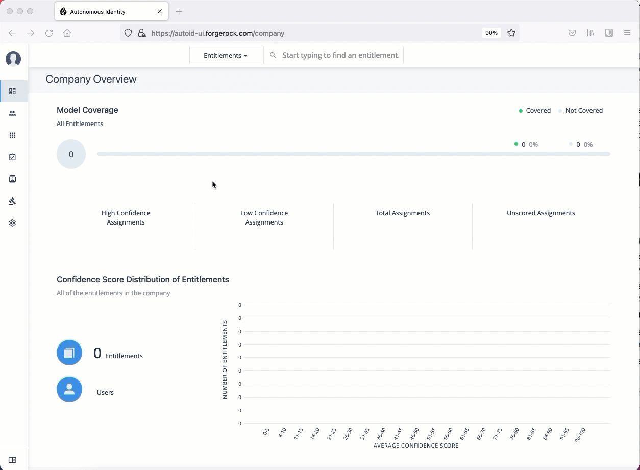The height and width of the screenshot is (470, 640).
Task: Open the browser application menu
Action: tap(627, 33)
